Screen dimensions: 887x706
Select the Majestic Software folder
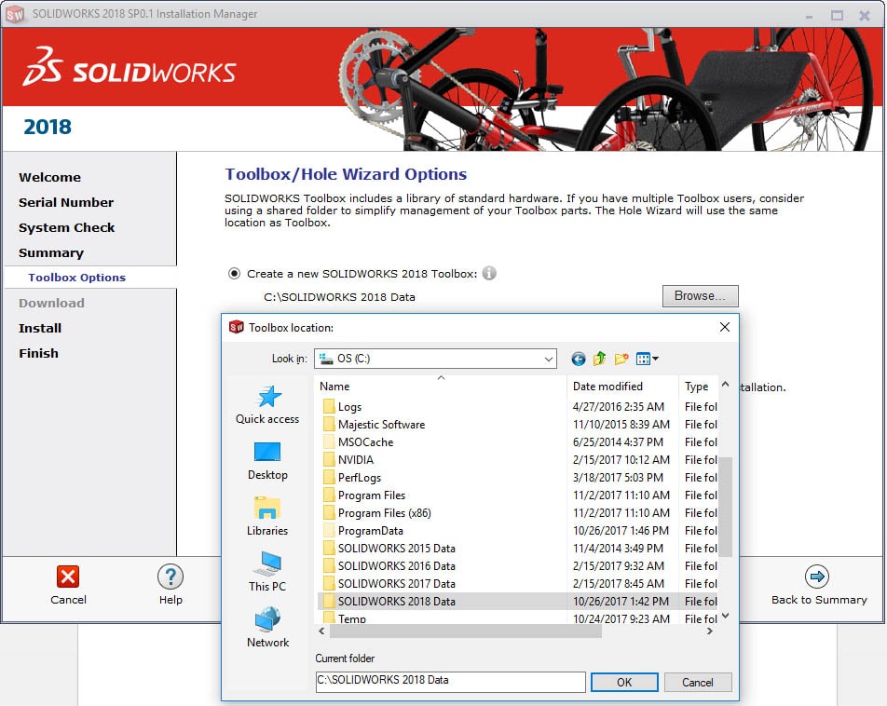tap(381, 425)
